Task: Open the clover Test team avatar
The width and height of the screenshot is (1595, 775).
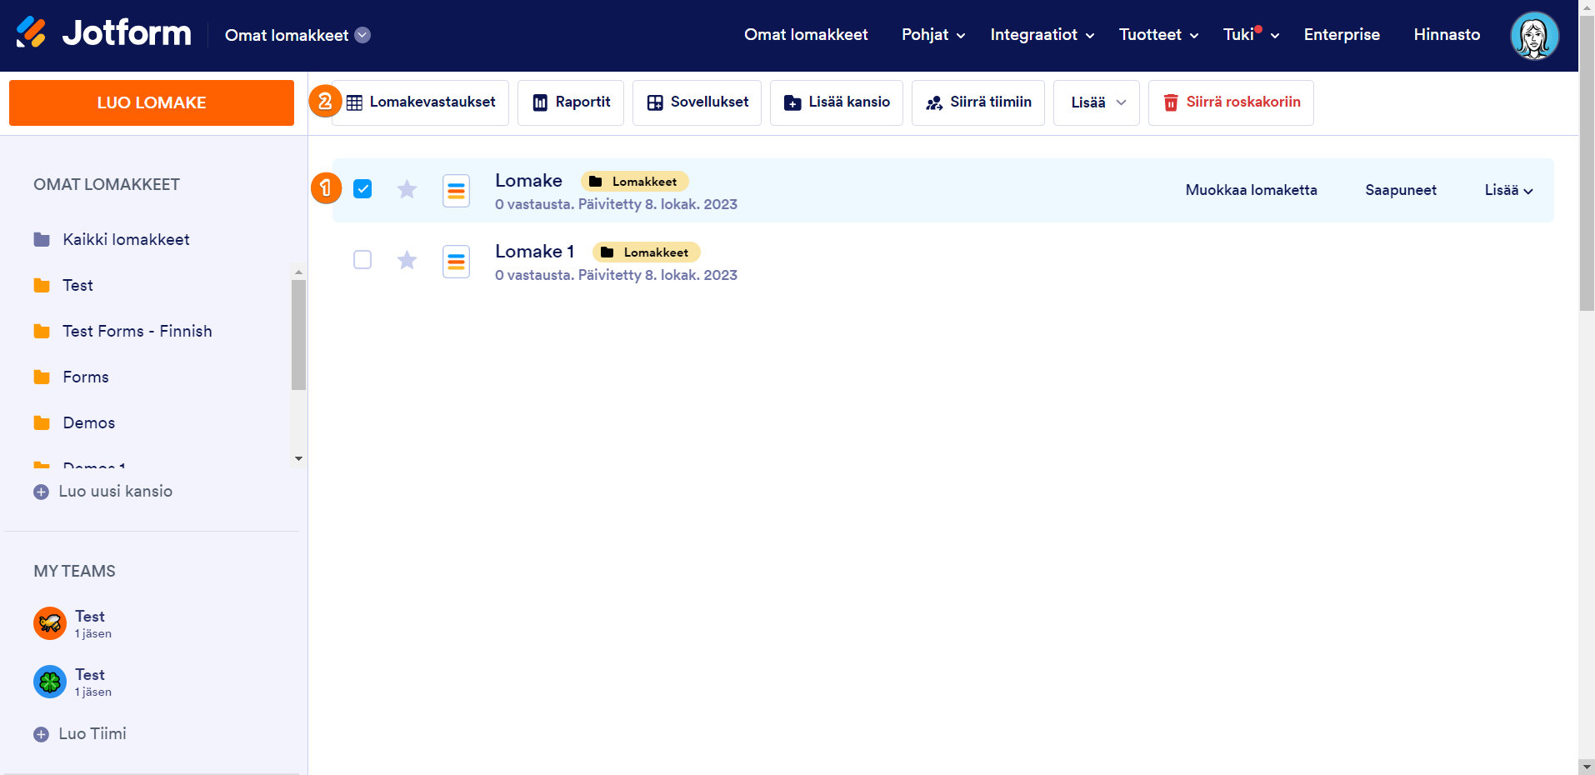Action: click(x=50, y=682)
